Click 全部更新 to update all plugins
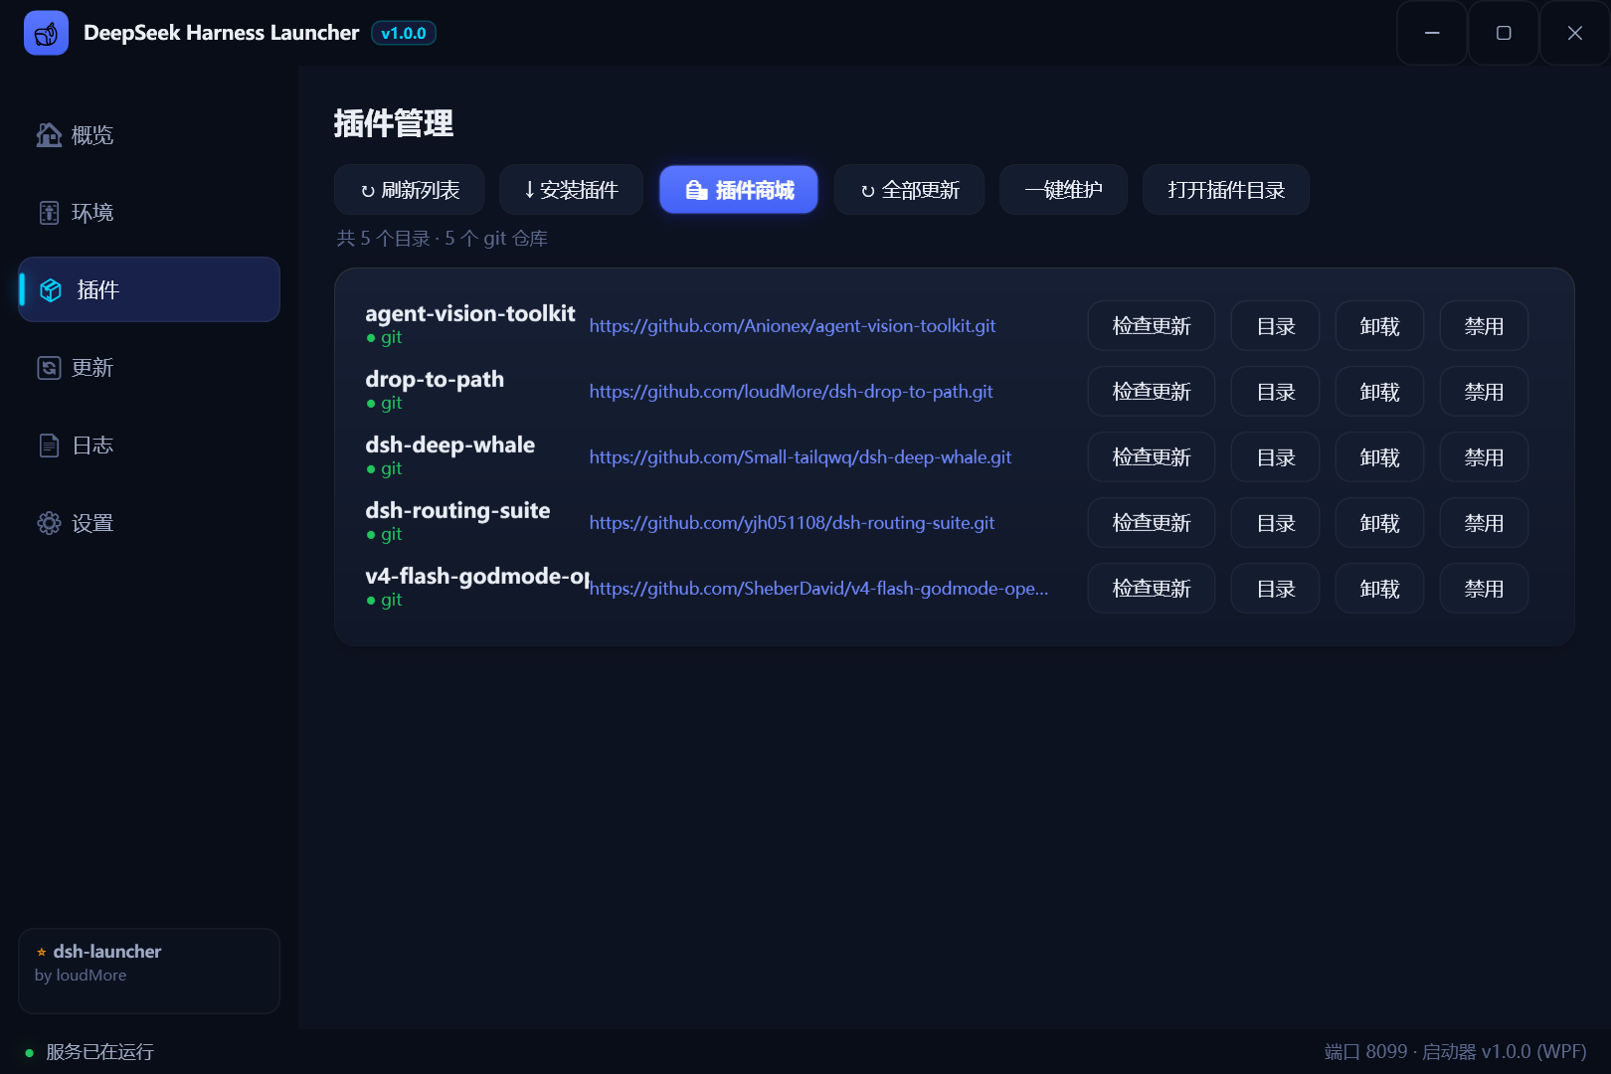1611x1074 pixels. coord(910,189)
